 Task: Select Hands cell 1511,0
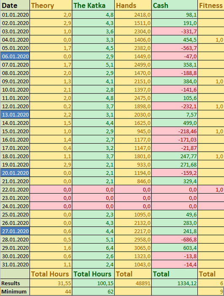point(133,23)
